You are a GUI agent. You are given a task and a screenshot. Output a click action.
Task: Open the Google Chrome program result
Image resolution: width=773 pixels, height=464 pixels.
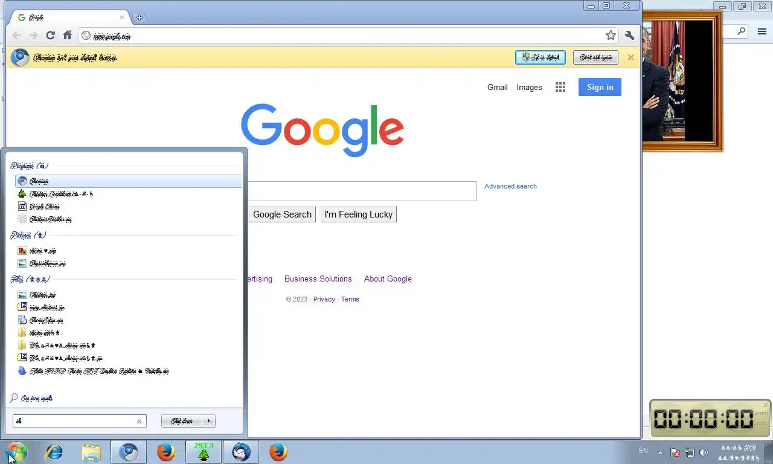(x=128, y=207)
